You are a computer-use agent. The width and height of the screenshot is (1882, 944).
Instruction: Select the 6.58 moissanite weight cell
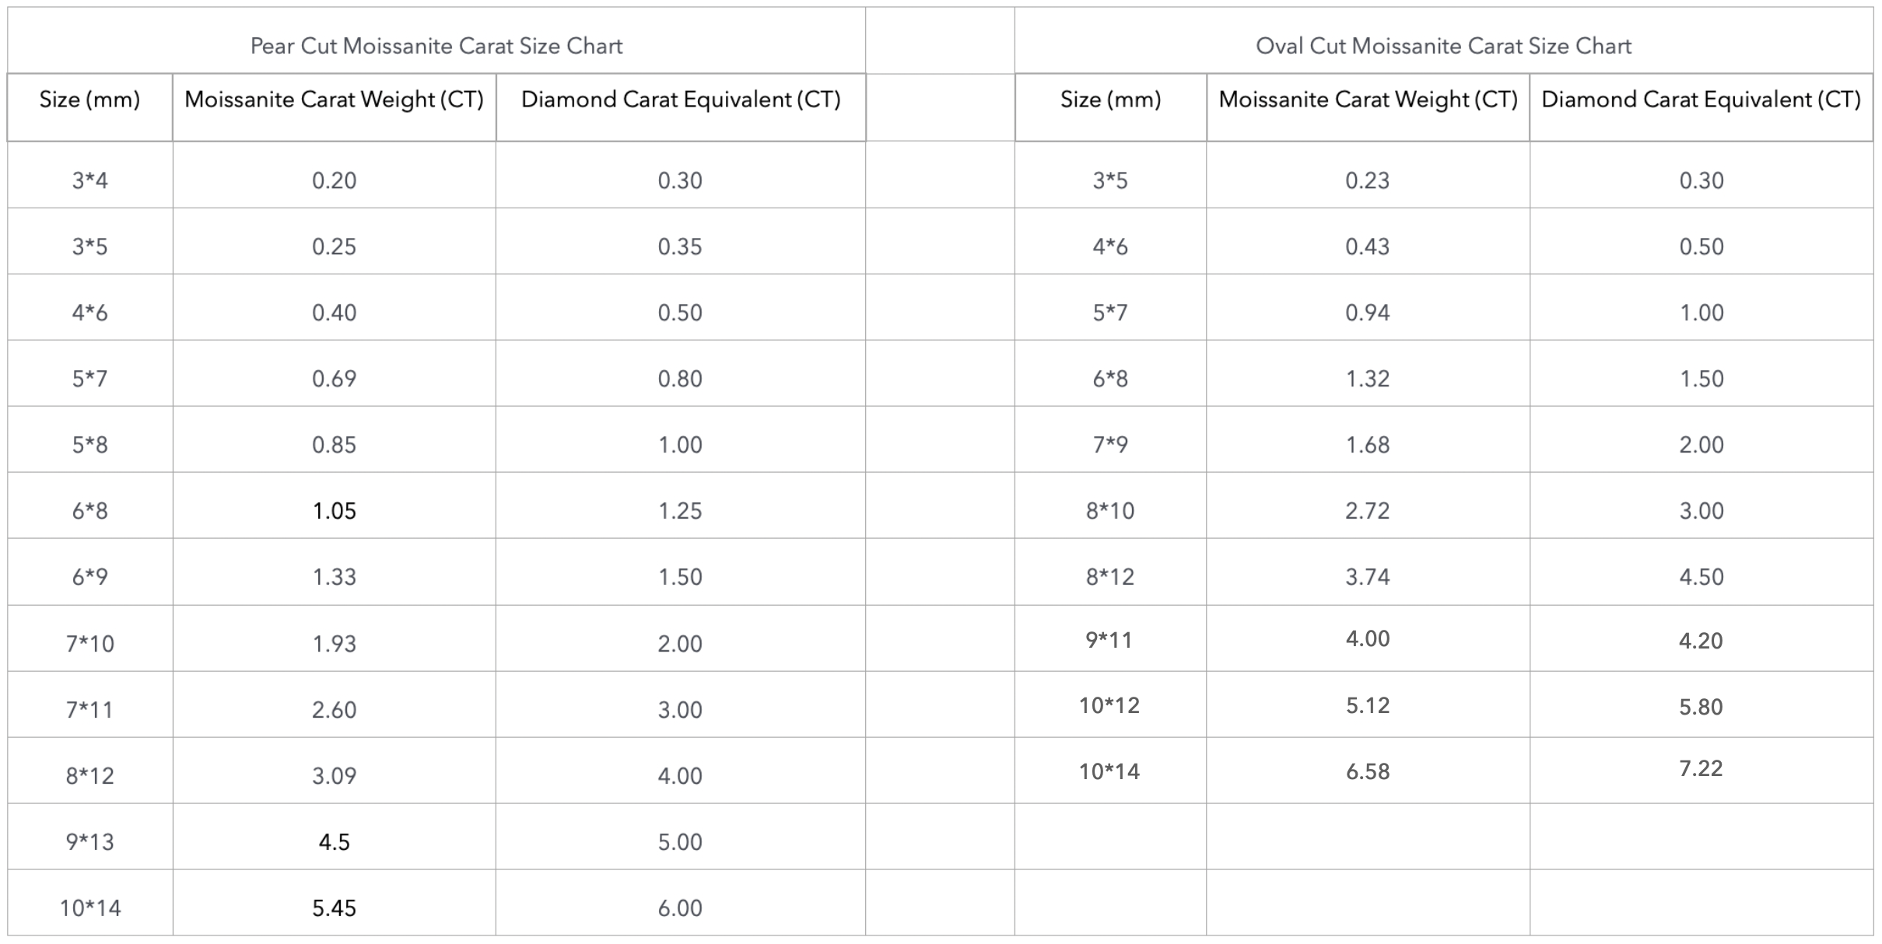coord(1368,772)
